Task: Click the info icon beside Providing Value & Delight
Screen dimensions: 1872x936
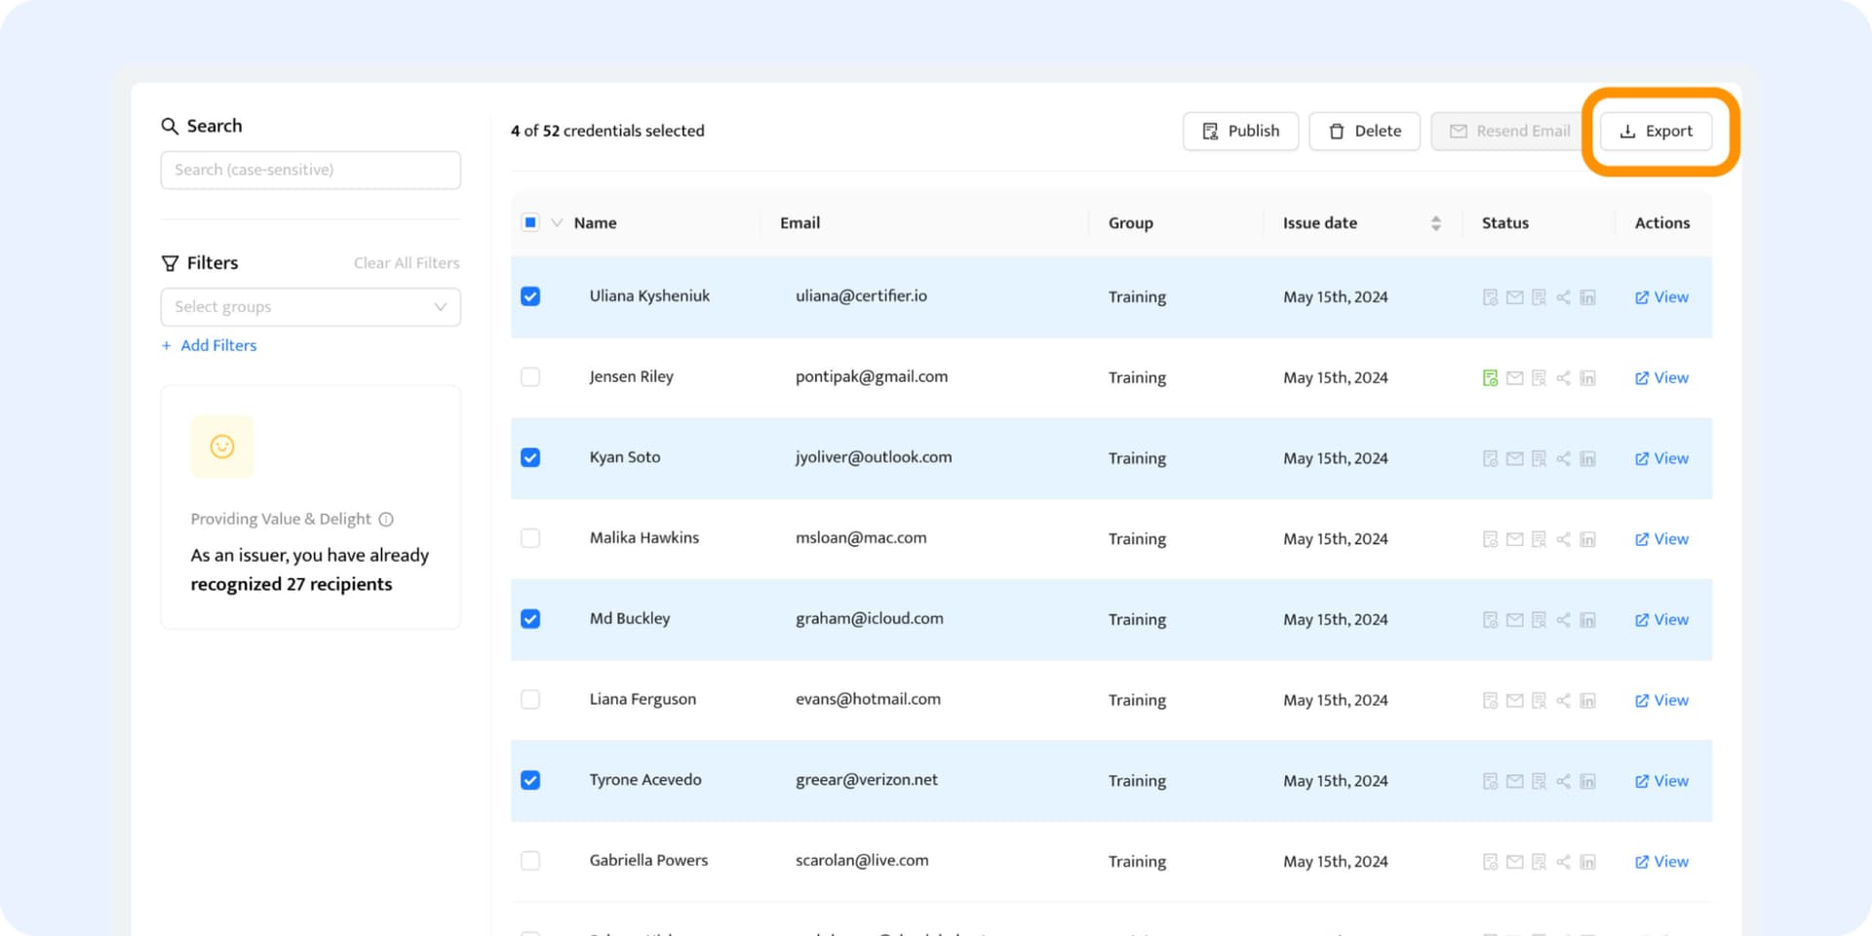Action: 386,520
